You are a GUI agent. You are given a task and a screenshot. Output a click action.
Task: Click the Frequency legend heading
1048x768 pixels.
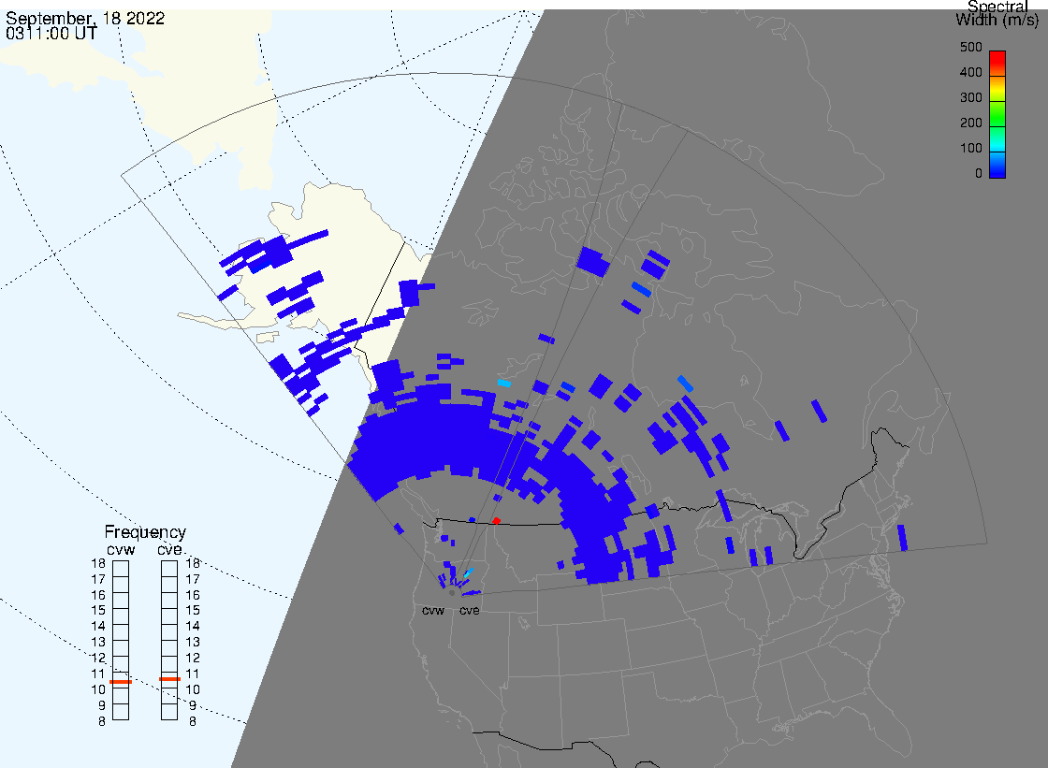(x=145, y=532)
